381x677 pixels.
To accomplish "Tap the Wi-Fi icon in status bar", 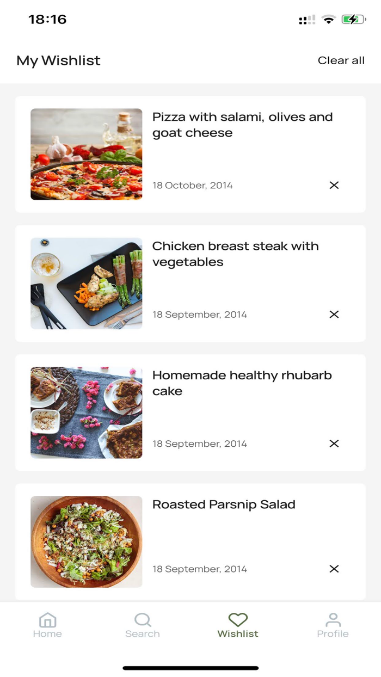I will click(x=327, y=20).
